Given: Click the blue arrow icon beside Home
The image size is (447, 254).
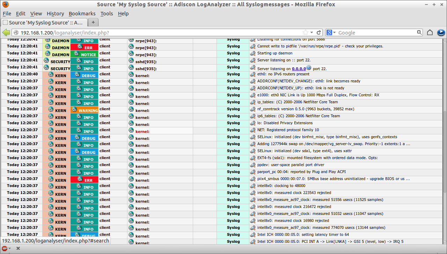Looking at the screenshot, I should [441, 32].
